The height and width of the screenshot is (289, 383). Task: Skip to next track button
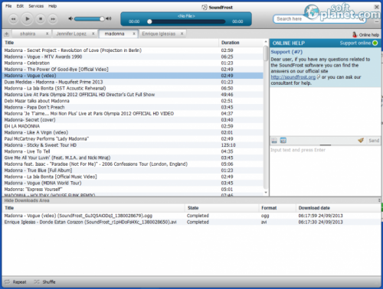click(53, 19)
